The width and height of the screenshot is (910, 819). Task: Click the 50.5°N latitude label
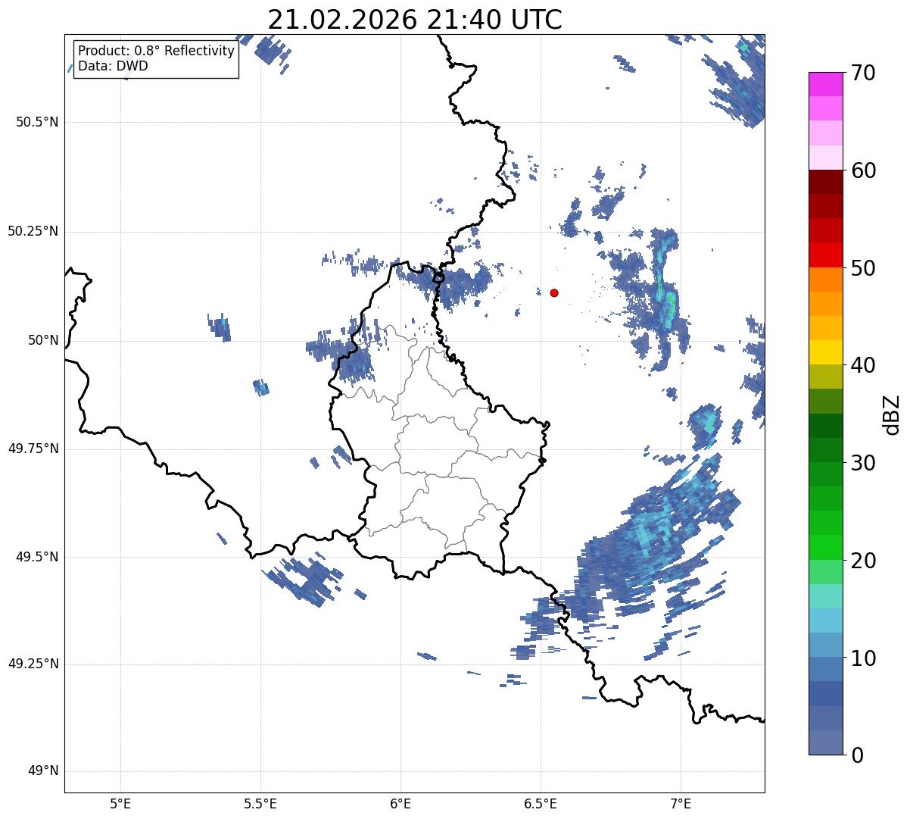[x=36, y=122]
